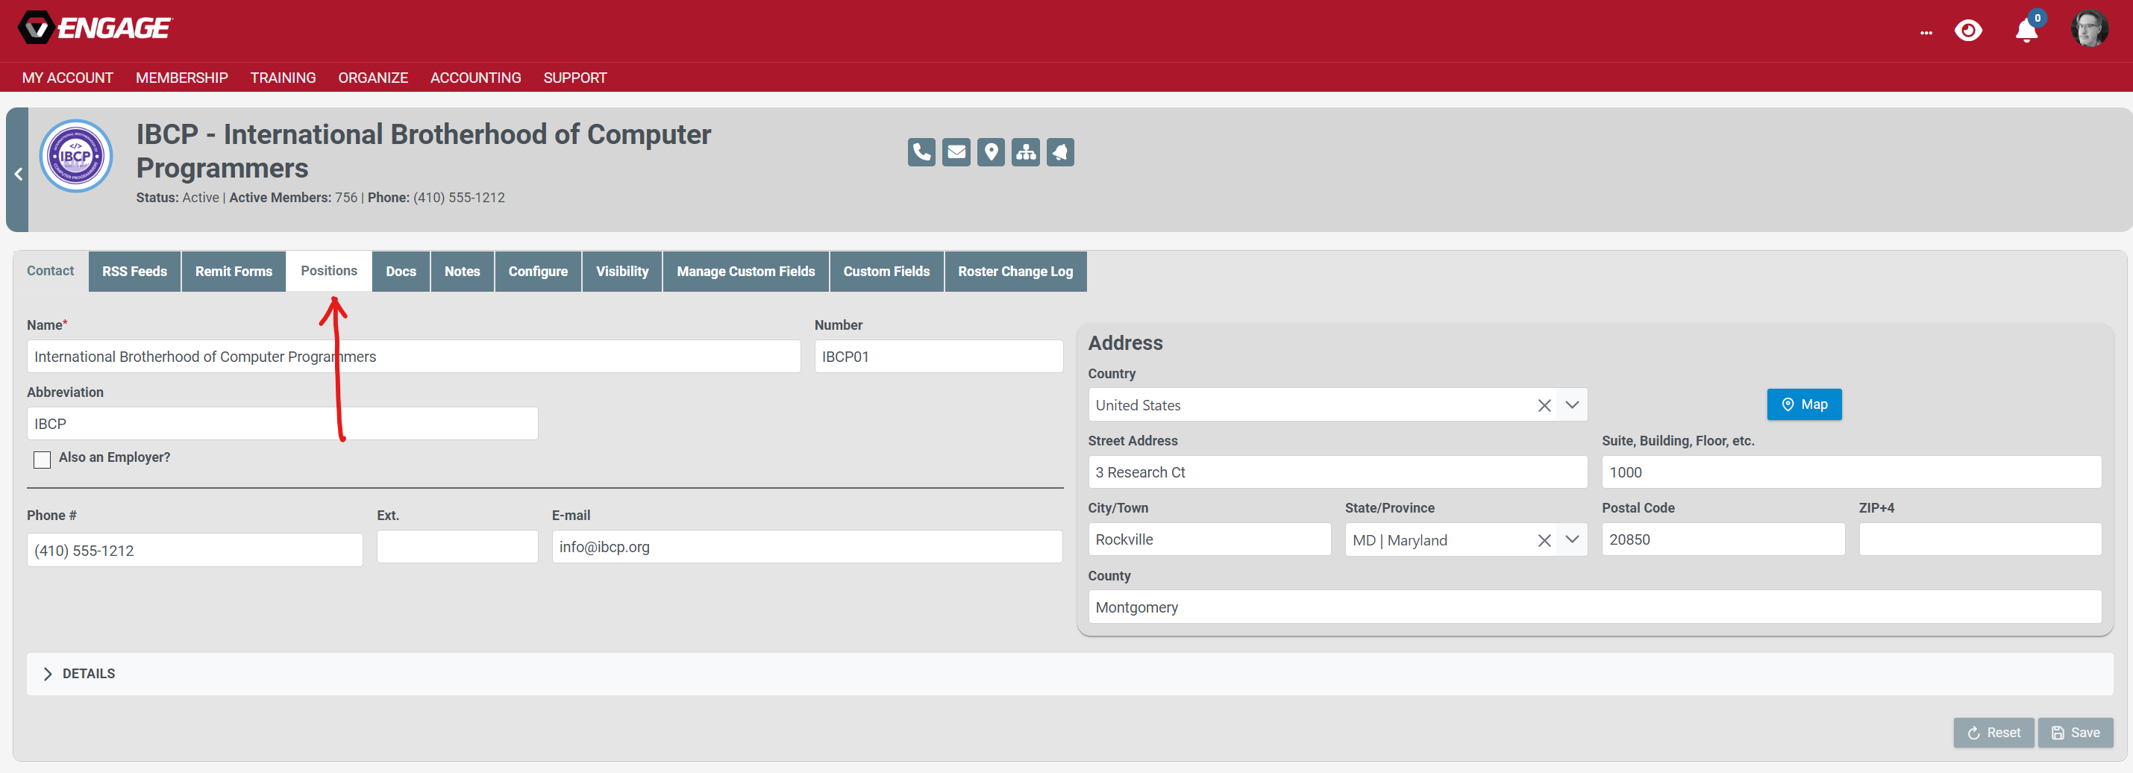Clear the Country selection with X
Screen dimensions: 2133x773
(1544, 405)
